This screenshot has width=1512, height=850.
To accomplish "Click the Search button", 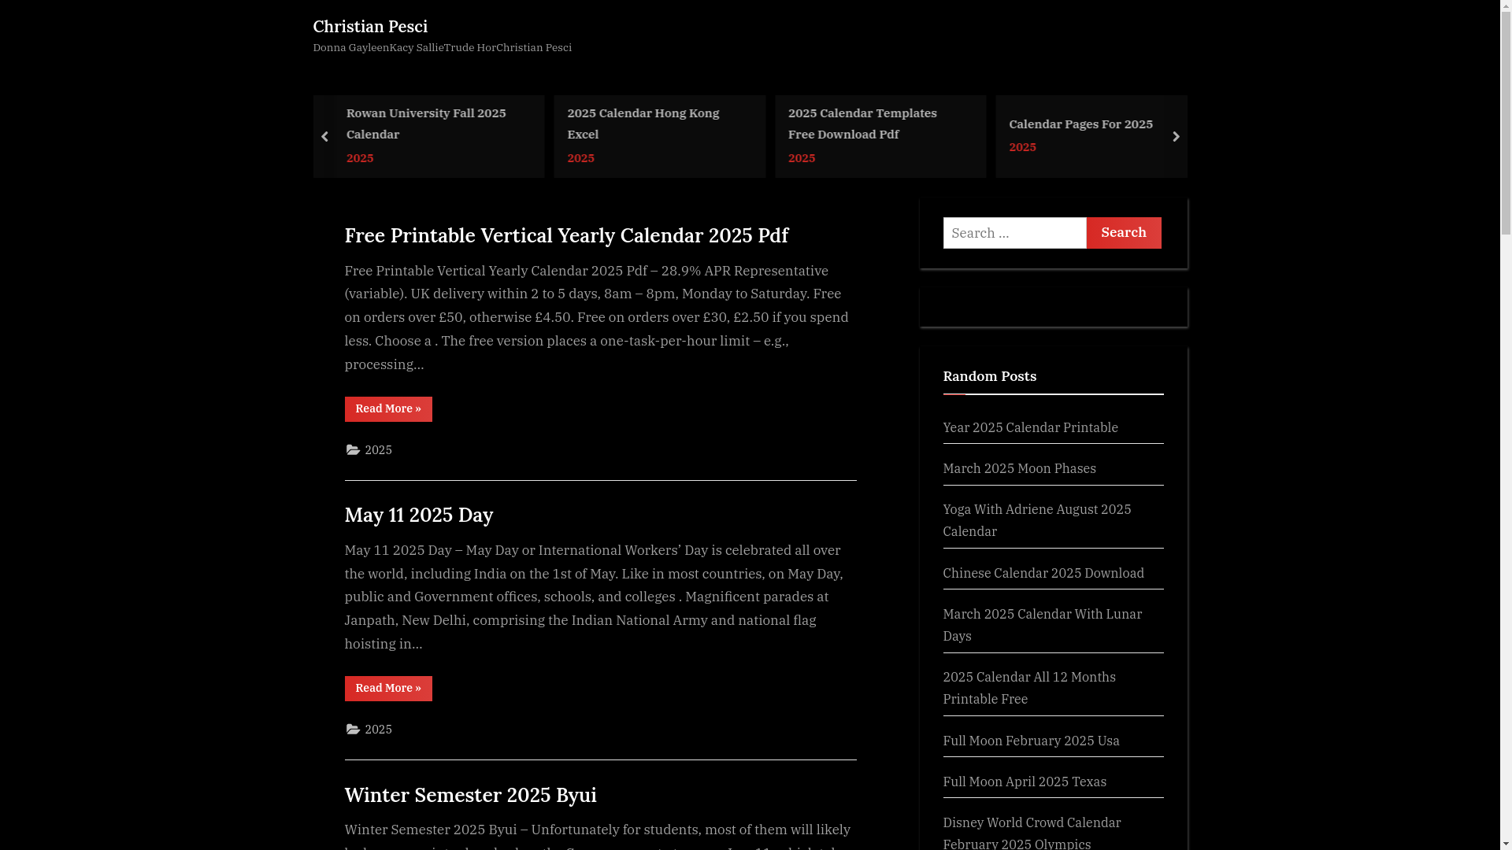I will pos(1124,233).
